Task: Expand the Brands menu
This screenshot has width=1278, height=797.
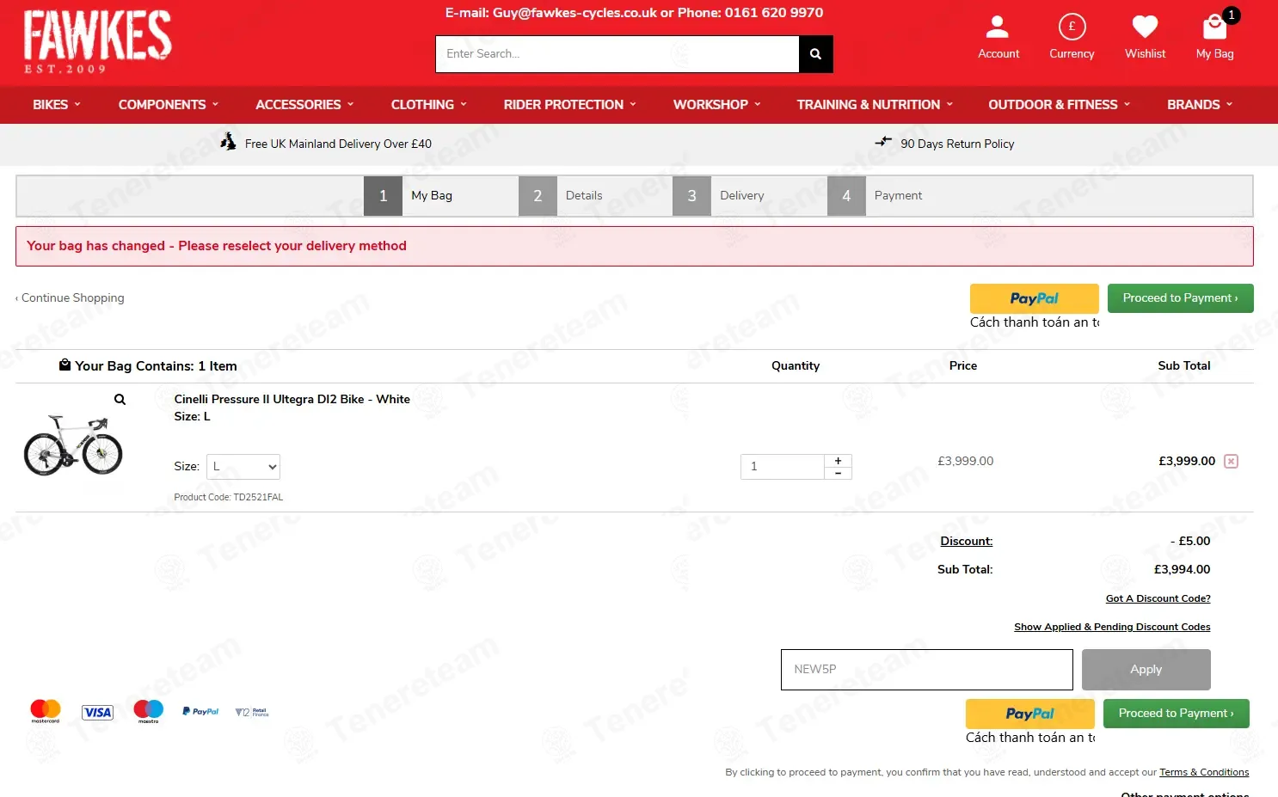Action: point(1199,105)
